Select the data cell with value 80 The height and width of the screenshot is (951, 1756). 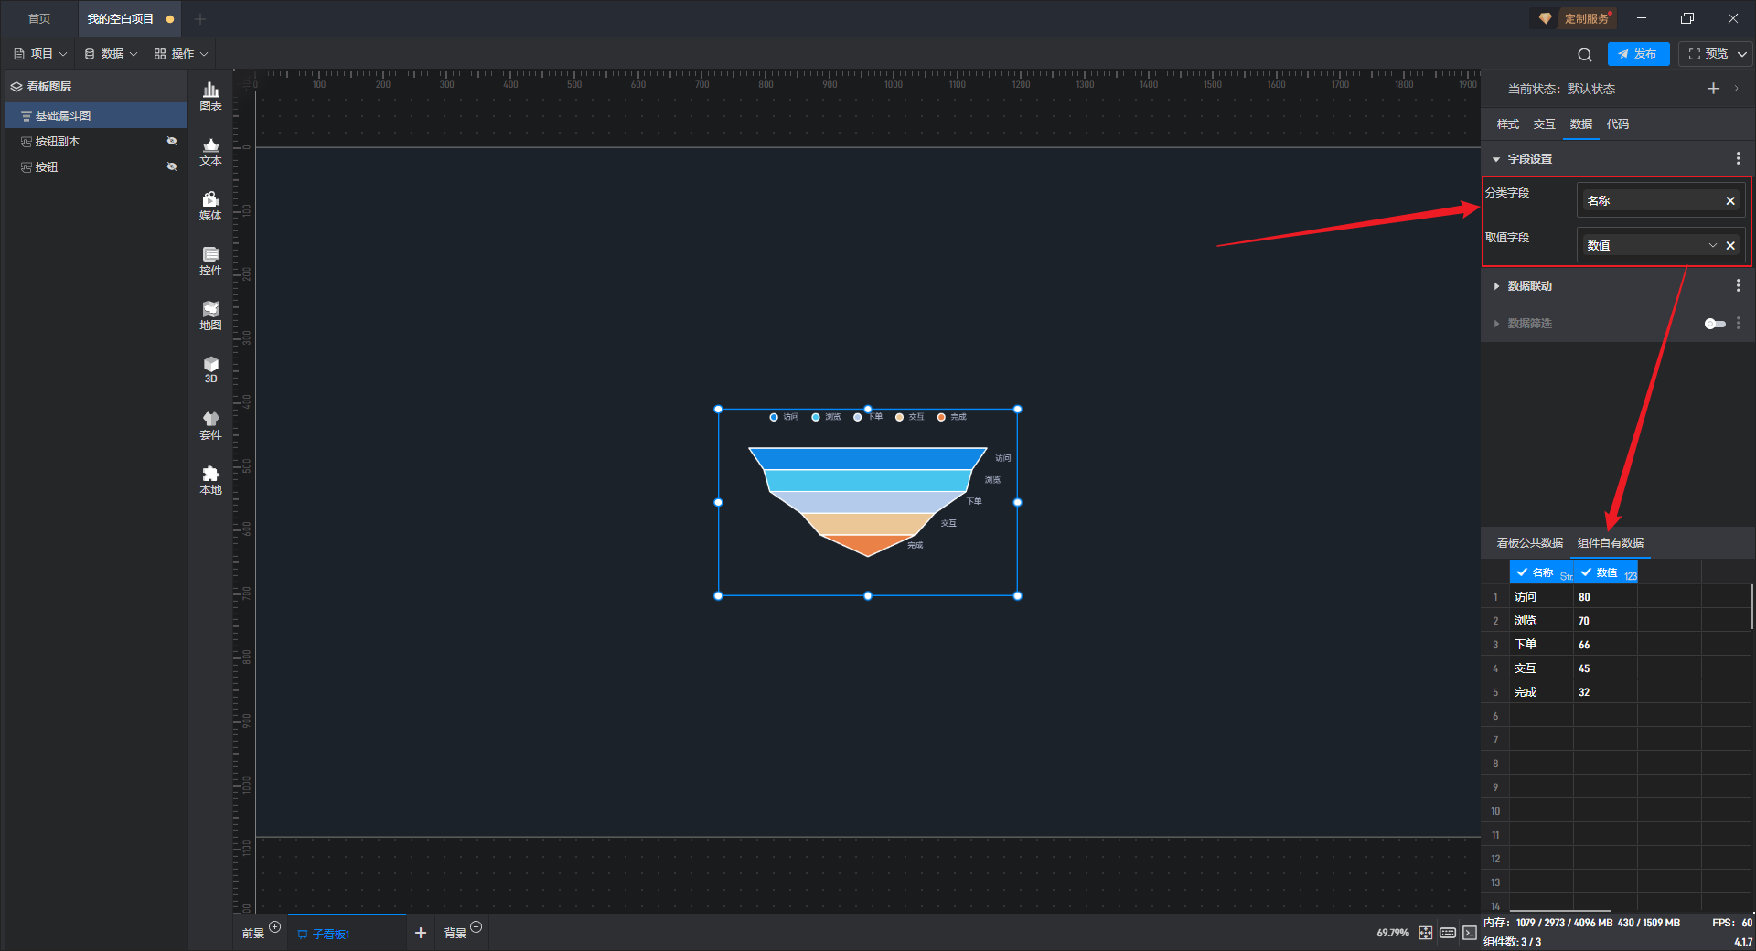coord(1605,597)
